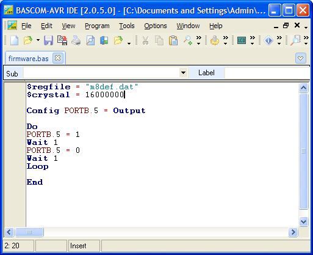Cut selection with scissors icon
313x255 pixels.
(145, 40)
